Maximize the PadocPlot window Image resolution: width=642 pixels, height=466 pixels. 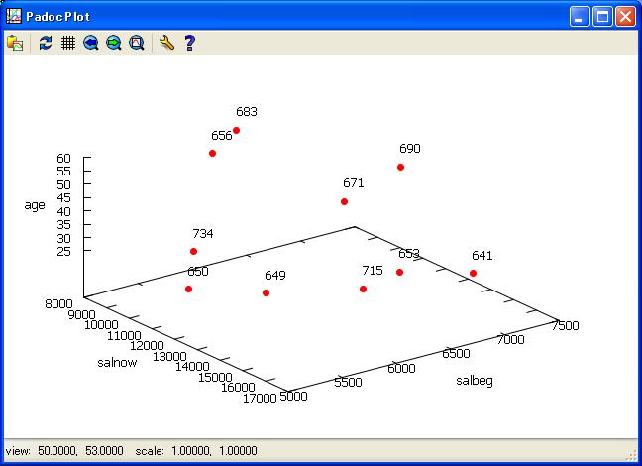(x=602, y=16)
